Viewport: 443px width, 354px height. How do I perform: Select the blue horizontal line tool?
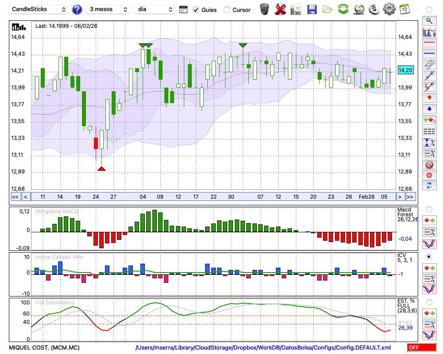(429, 54)
